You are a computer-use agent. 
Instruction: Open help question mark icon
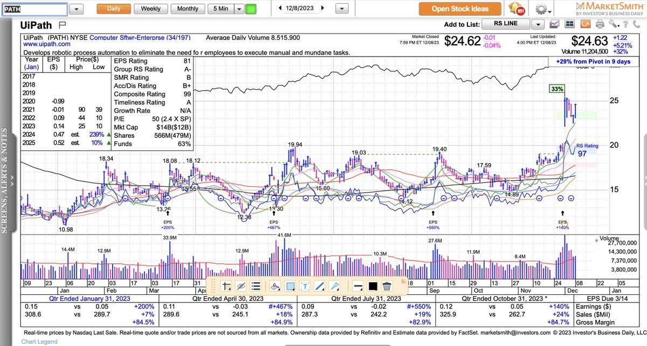pos(626,24)
